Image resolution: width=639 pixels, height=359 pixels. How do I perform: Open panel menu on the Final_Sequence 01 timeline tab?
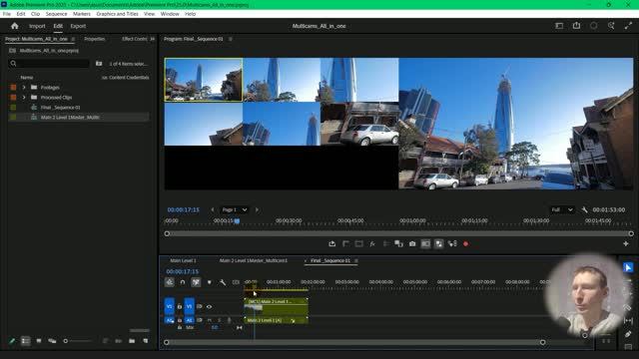point(356,260)
